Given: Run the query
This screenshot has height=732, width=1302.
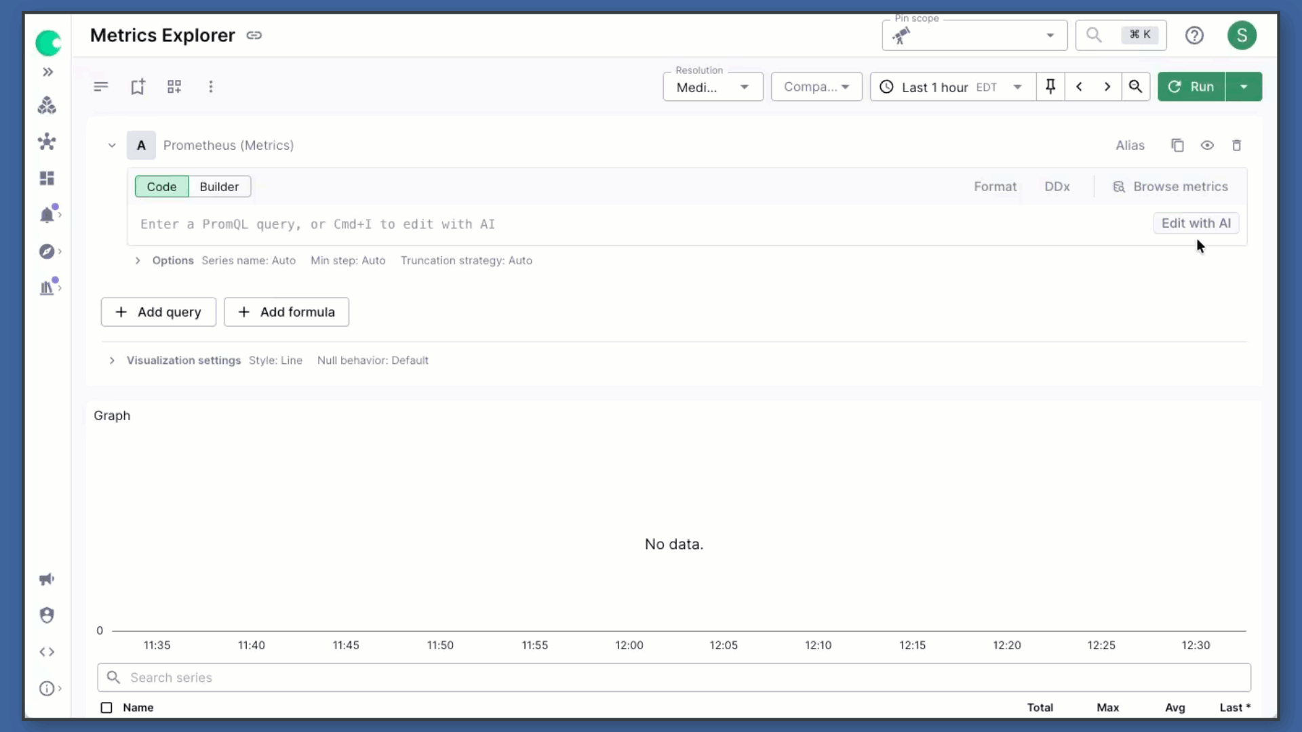Looking at the screenshot, I should tap(1191, 87).
